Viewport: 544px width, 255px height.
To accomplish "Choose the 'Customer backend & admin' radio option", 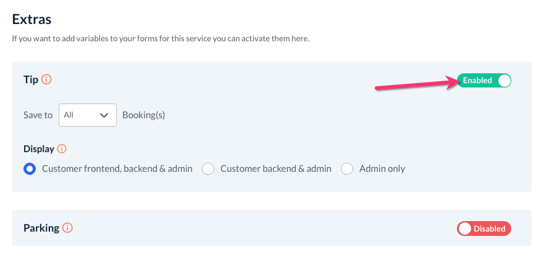I will coord(208,169).
